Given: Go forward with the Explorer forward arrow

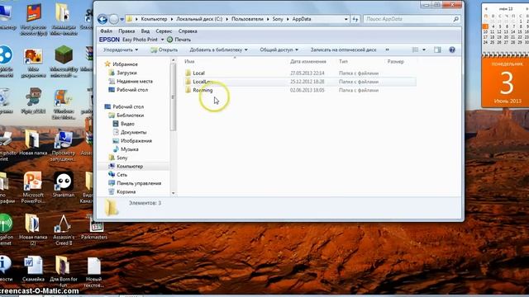Looking at the screenshot, I should click(114, 19).
